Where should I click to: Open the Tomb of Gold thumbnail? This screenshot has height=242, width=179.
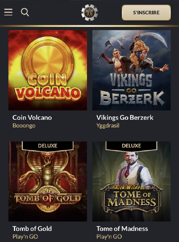point(48,181)
